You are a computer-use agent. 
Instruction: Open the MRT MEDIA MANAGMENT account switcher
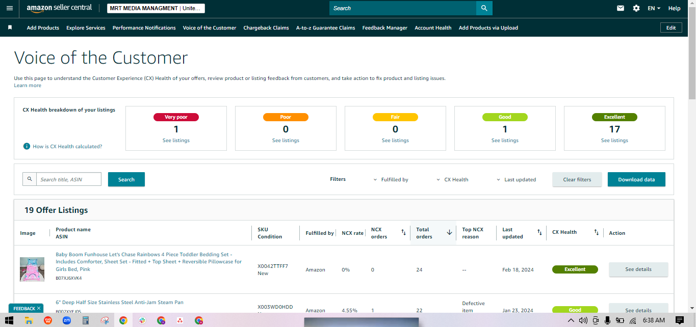click(156, 8)
